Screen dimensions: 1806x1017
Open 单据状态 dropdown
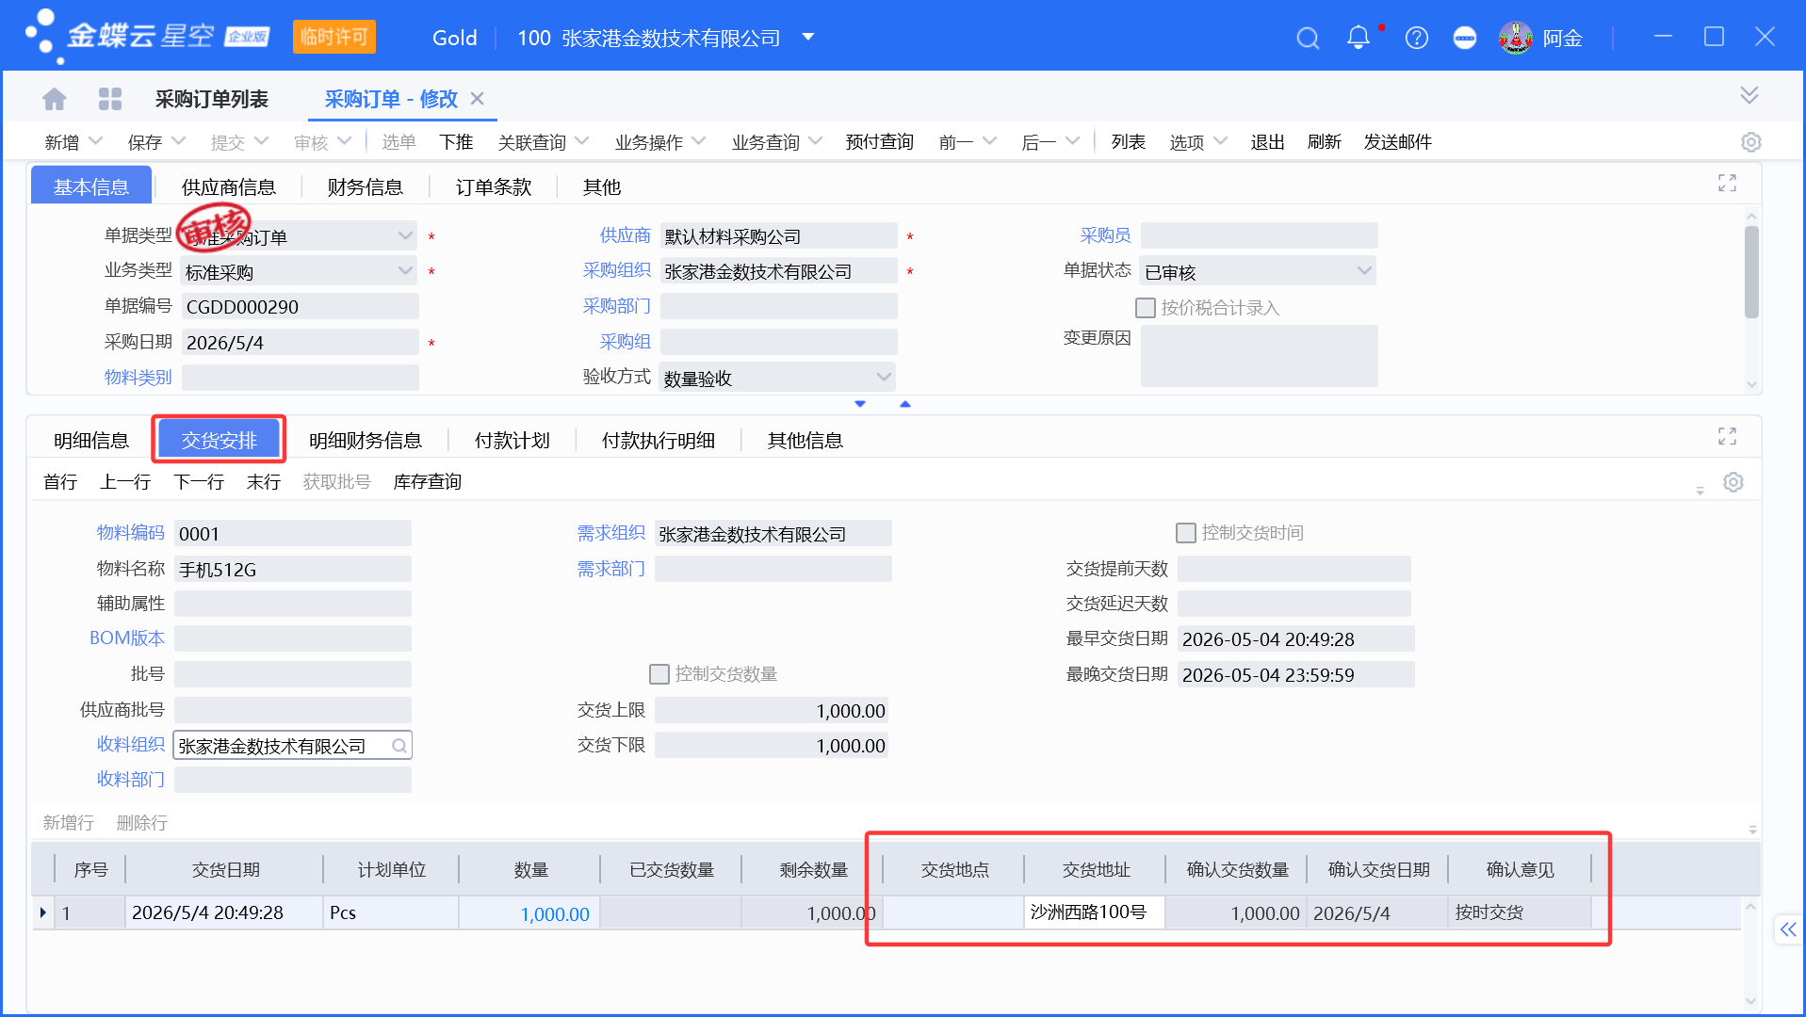1258,272
